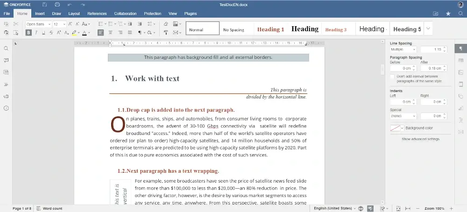Switch to the Insert tab
This screenshot has height=212, width=467.
click(x=40, y=14)
